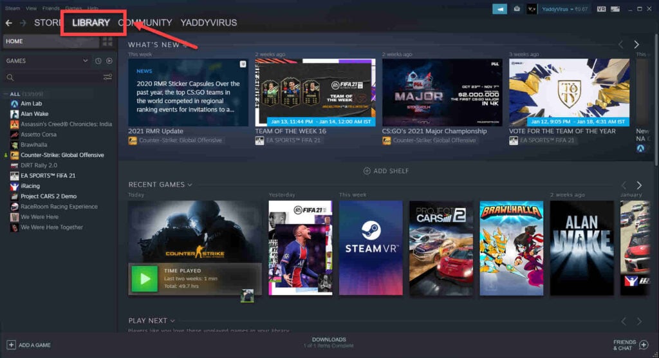Switch to the LIBRARY tab
This screenshot has height=358, width=659.
pyautogui.click(x=91, y=23)
